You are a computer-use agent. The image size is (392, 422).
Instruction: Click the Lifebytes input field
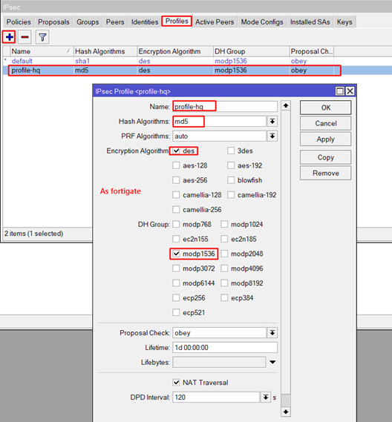pos(219,362)
